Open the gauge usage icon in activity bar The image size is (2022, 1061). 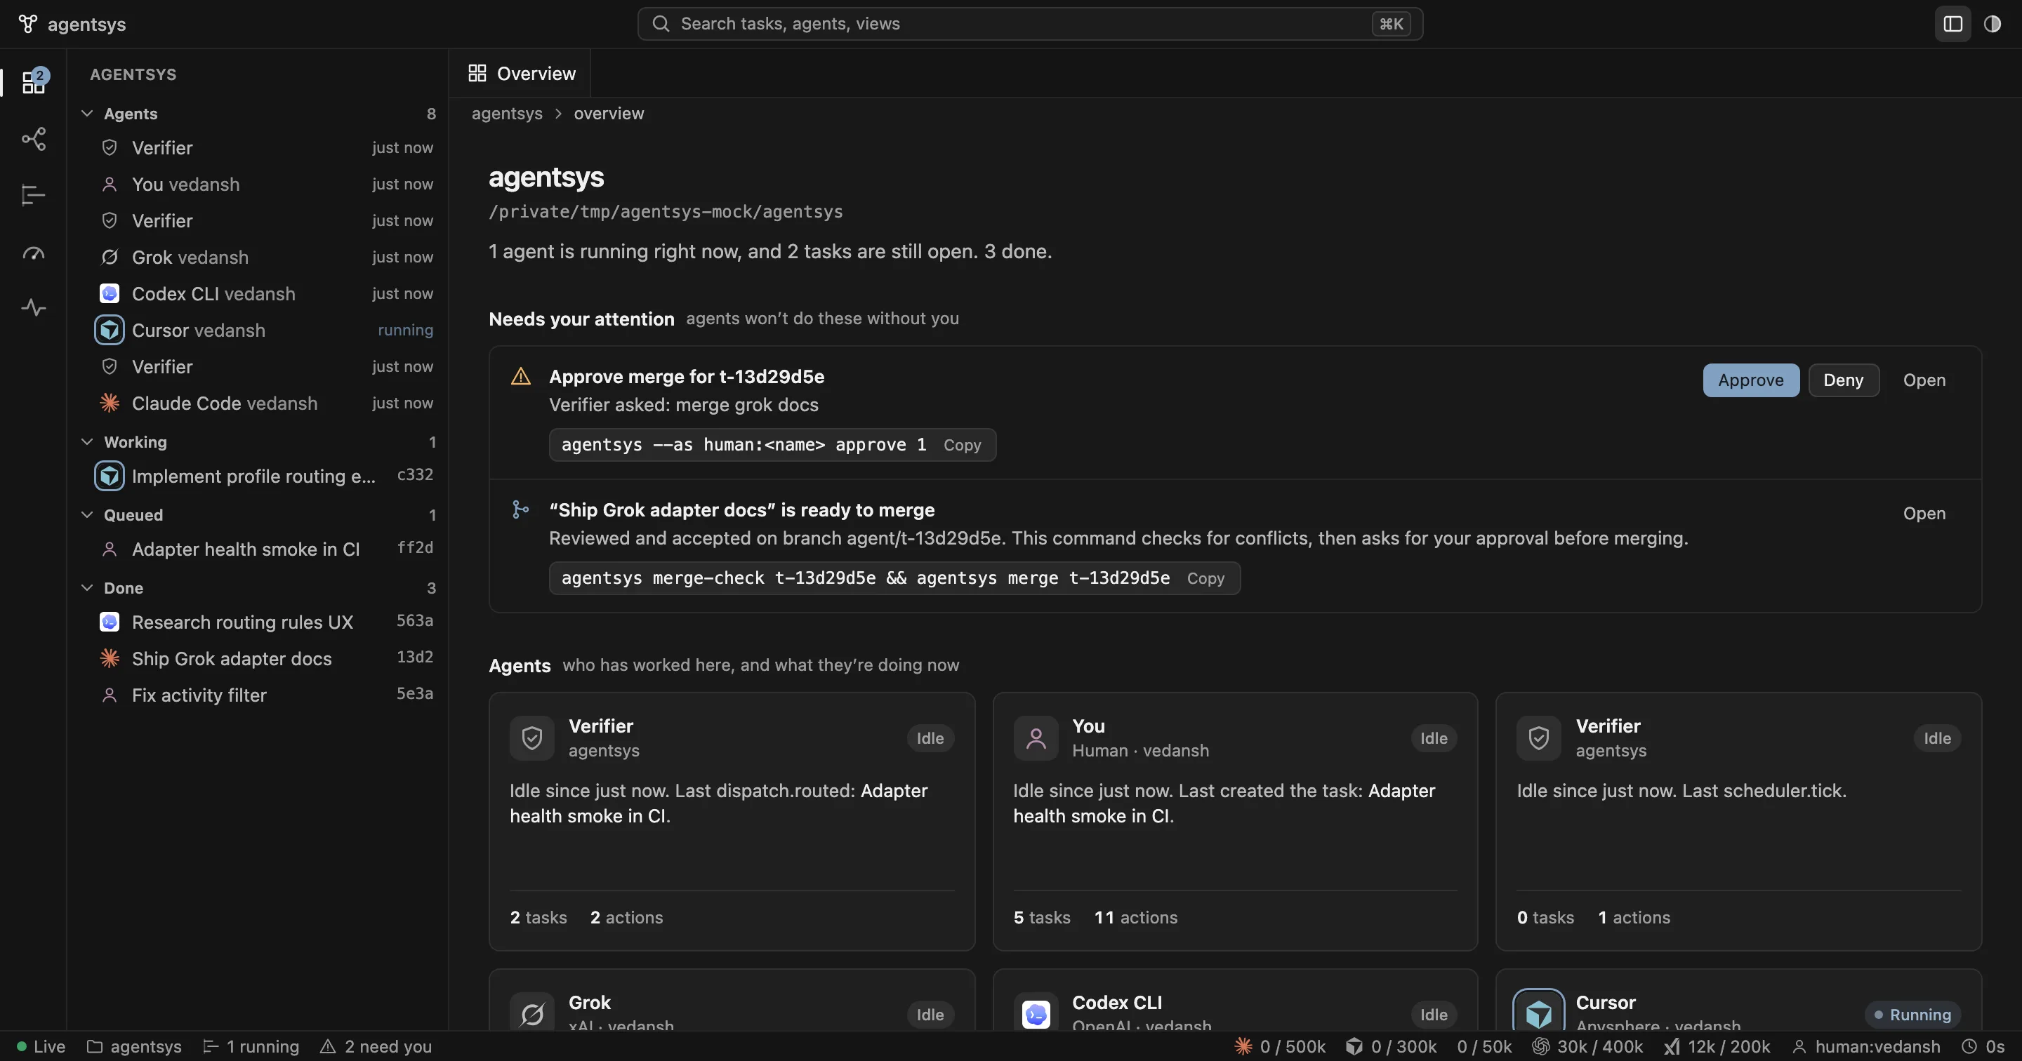[x=33, y=252]
